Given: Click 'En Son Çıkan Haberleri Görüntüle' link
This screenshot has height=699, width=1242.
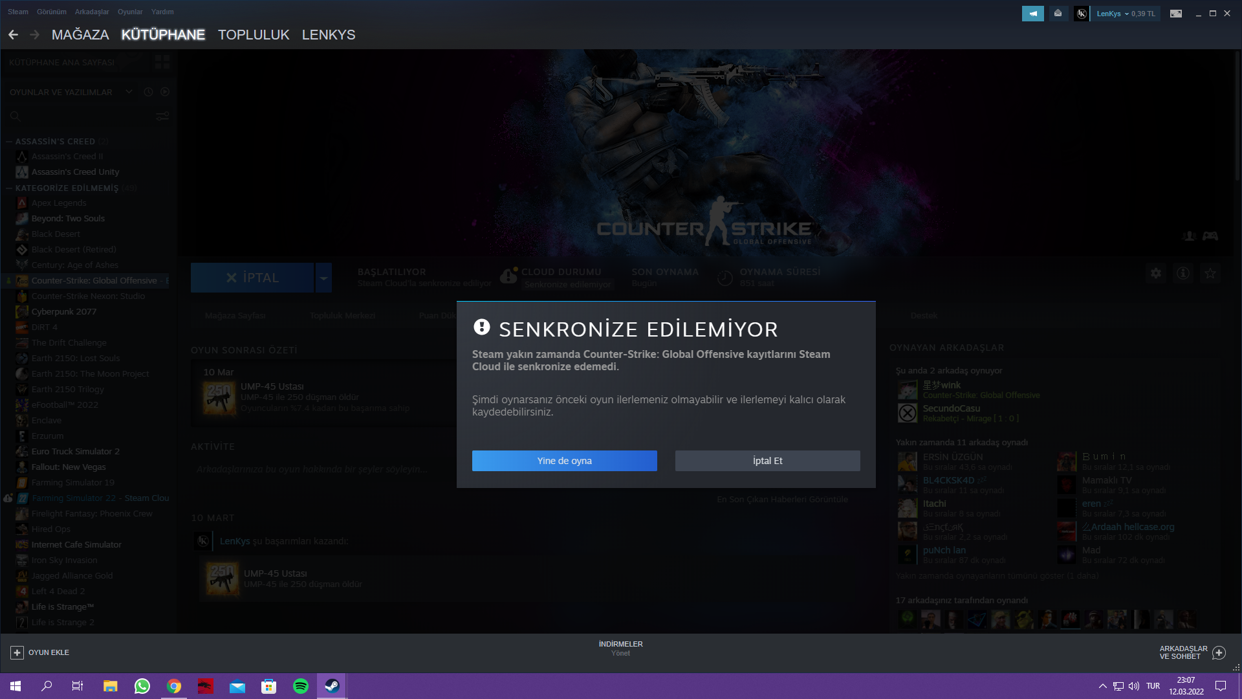Looking at the screenshot, I should (782, 499).
